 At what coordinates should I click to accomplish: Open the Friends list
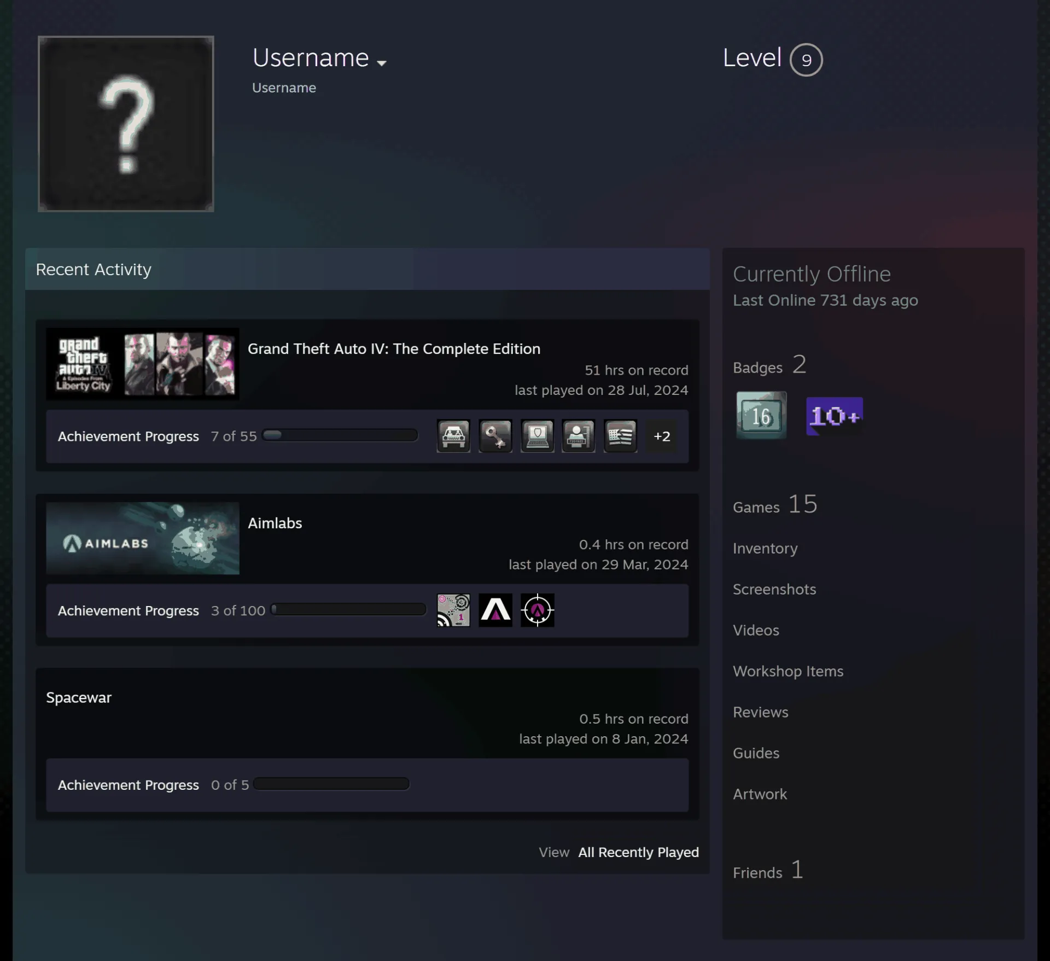(x=768, y=870)
